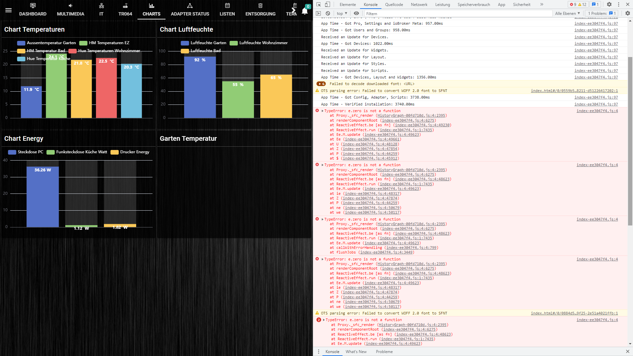
Task: Open the Alle Ebenen log levels dropdown
Action: (x=567, y=14)
